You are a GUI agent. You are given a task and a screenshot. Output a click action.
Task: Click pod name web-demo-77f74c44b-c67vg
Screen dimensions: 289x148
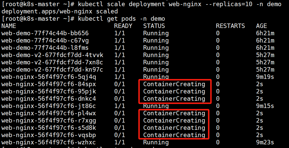[45, 41]
